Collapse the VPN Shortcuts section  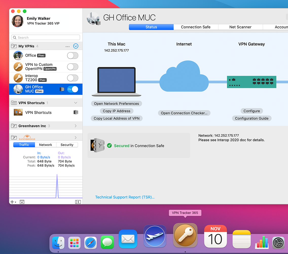point(76,103)
